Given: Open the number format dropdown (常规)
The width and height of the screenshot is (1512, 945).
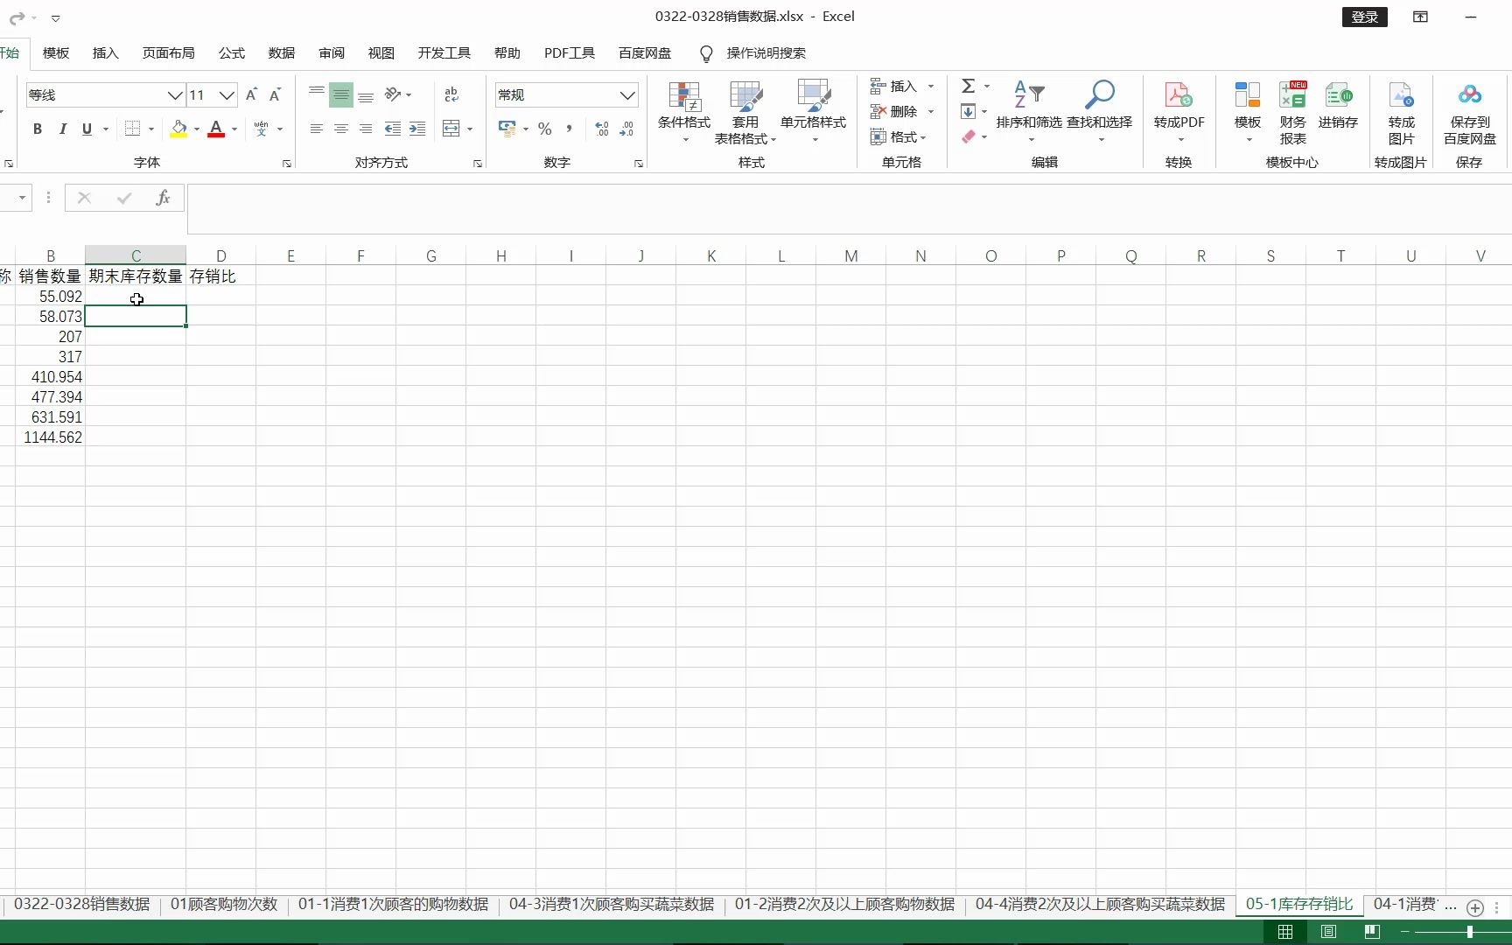Looking at the screenshot, I should (627, 95).
